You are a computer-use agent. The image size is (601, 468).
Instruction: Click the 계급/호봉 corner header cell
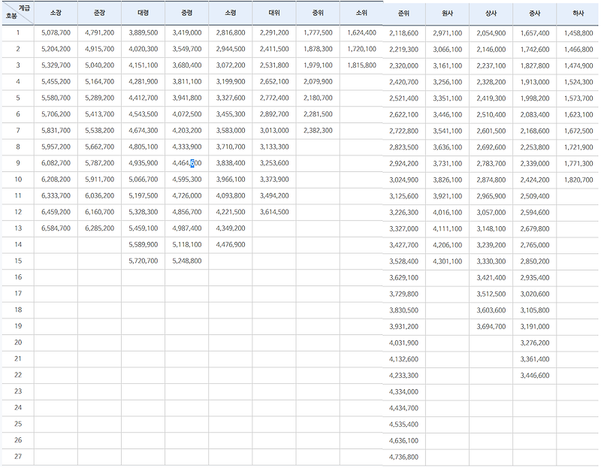[18, 13]
